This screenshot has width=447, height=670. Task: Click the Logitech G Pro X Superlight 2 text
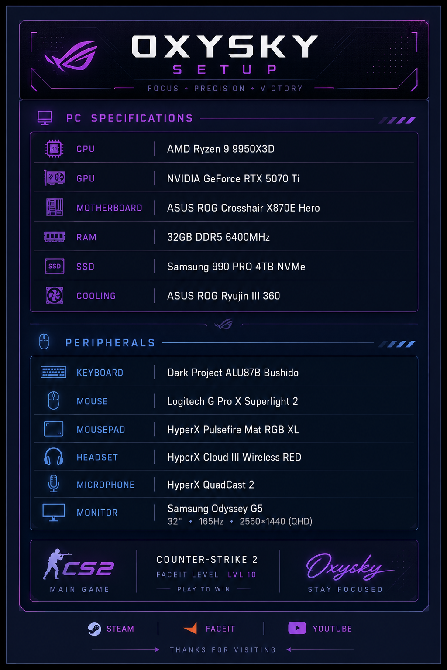[x=233, y=401]
